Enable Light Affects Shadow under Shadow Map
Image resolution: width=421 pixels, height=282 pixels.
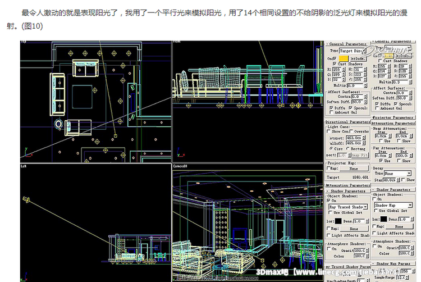tap(374, 233)
